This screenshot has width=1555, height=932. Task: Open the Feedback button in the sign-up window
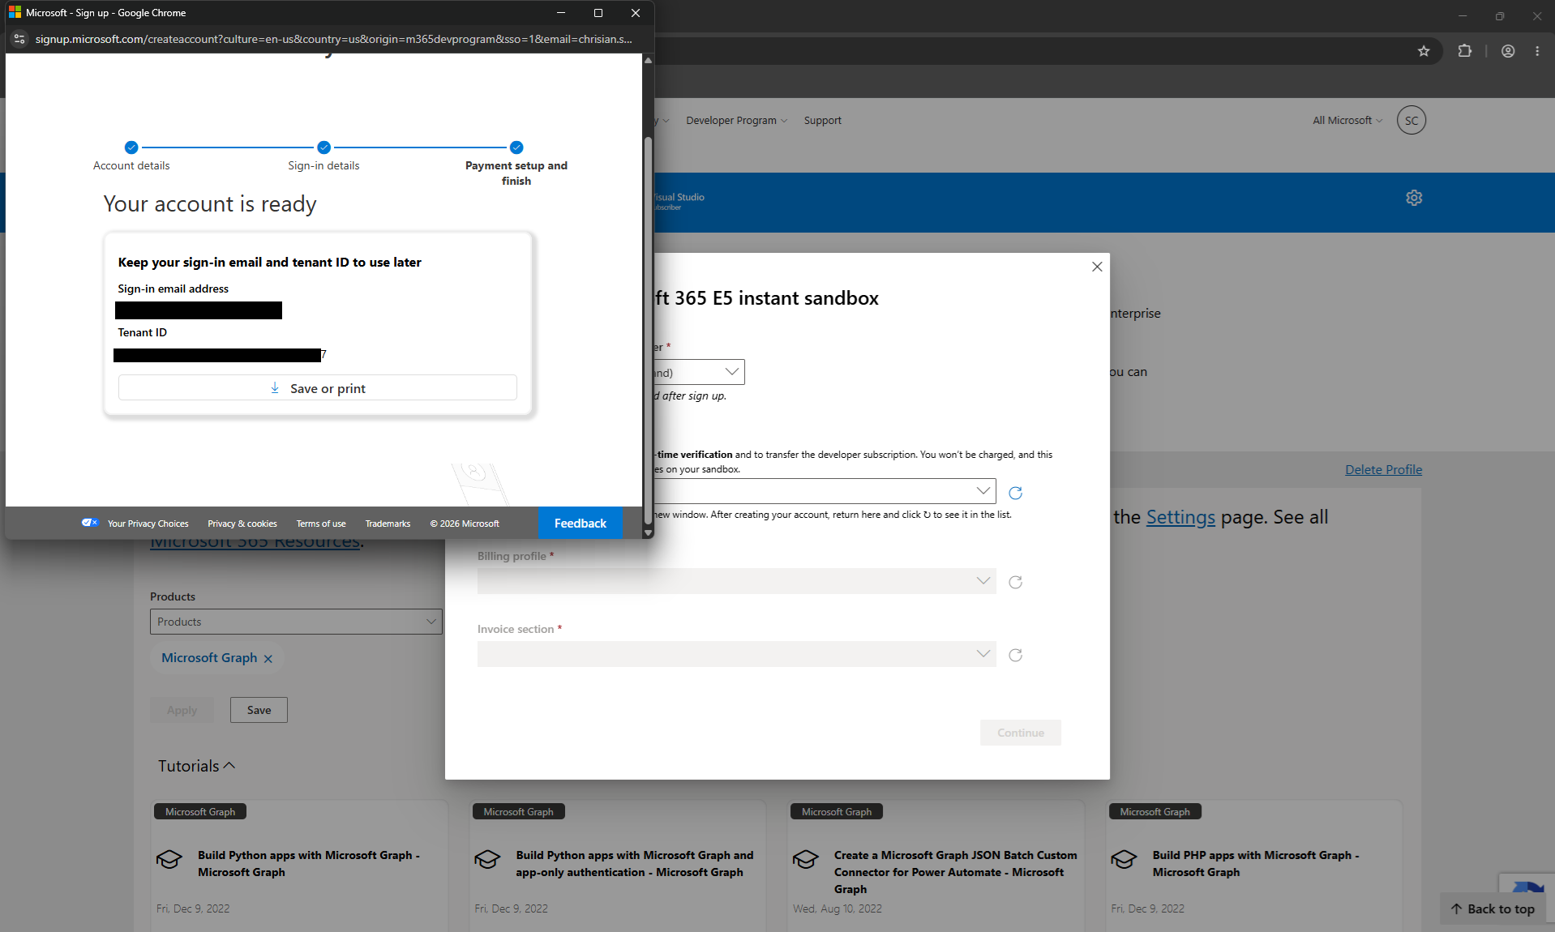point(580,524)
